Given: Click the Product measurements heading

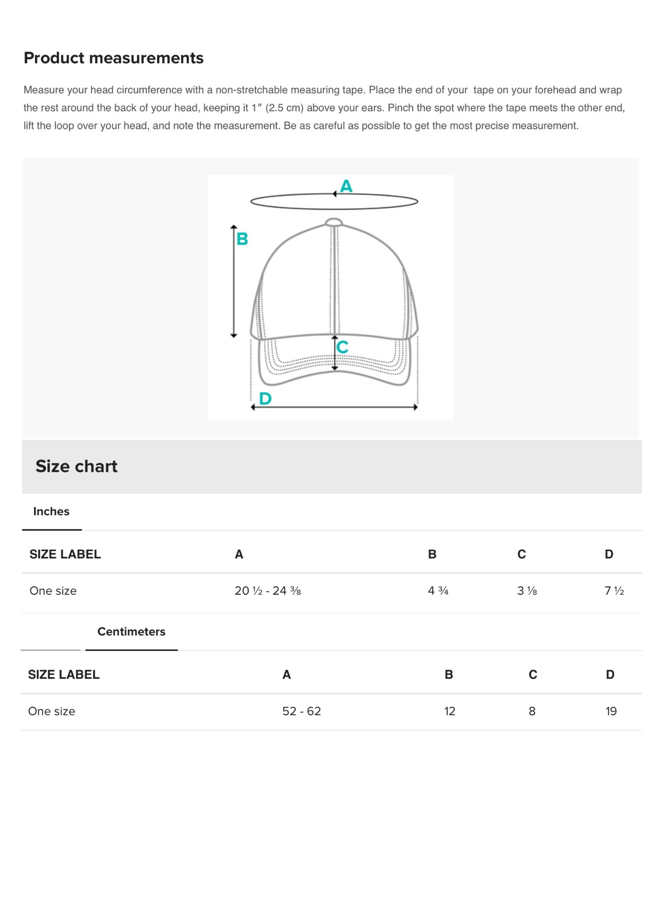Looking at the screenshot, I should point(114,58).
